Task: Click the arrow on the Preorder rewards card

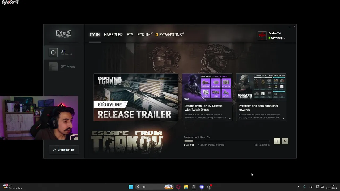Action: point(284,119)
